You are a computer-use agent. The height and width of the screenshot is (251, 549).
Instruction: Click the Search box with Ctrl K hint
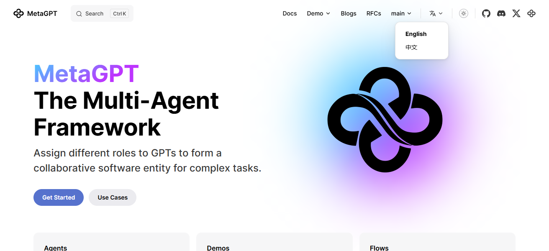tap(102, 13)
